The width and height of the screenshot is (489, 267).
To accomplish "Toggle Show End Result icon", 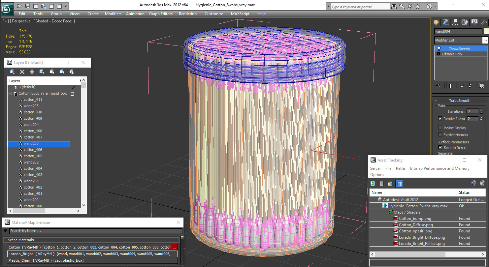I will click(x=450, y=86).
